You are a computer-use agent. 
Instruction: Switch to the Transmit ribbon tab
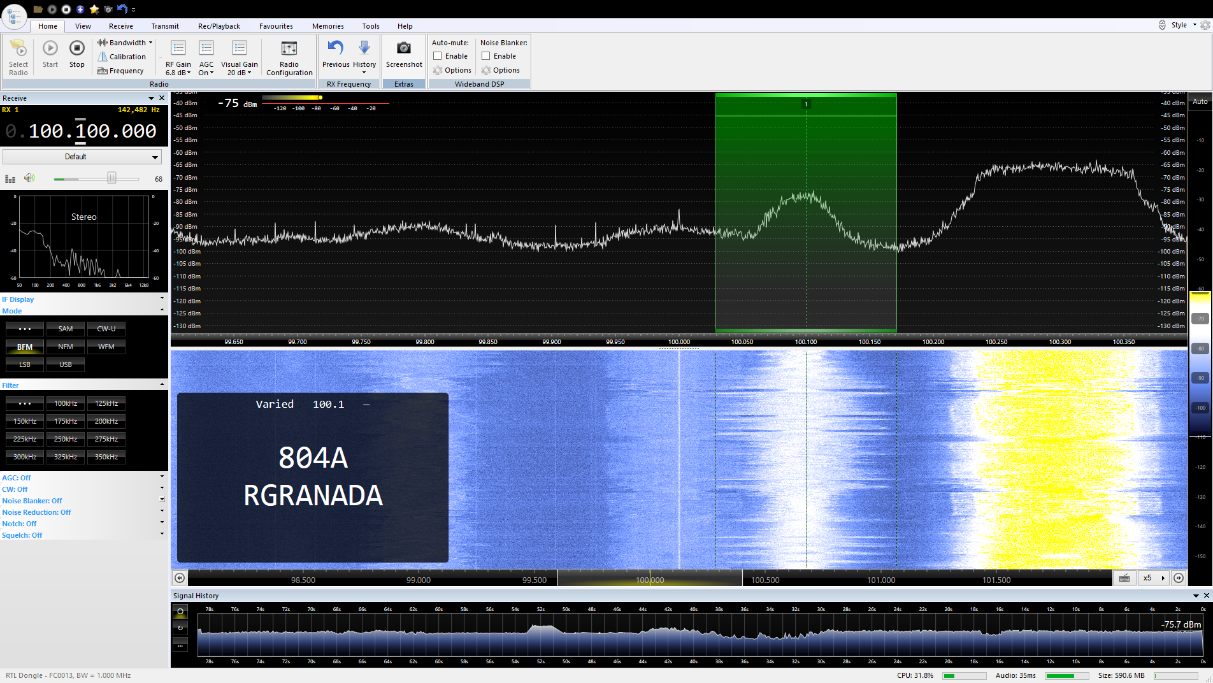point(165,26)
